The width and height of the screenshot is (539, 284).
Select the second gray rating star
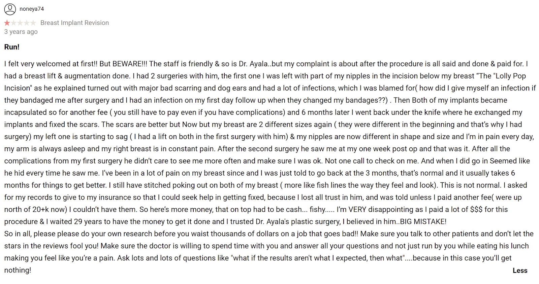click(13, 23)
